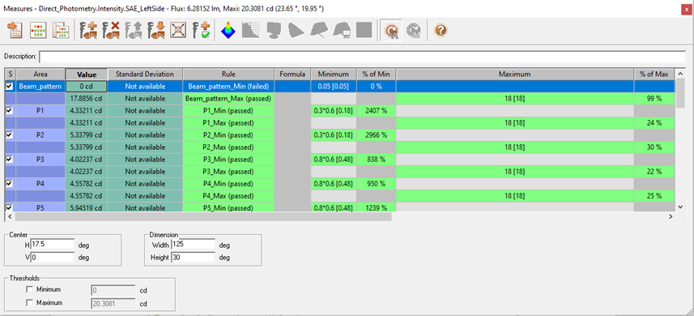The image size is (694, 316).
Task: Open the colorful 3D intensity view icon
Action: [x=228, y=30]
